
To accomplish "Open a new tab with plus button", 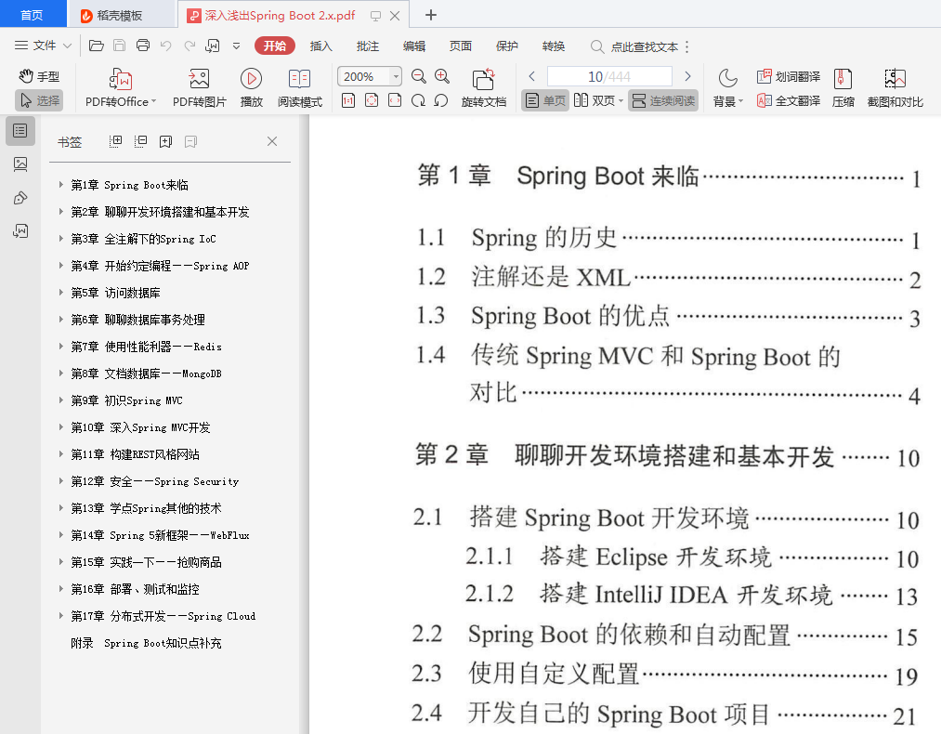I will (431, 15).
